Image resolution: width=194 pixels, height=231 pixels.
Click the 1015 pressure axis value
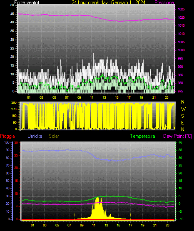pos(181,25)
